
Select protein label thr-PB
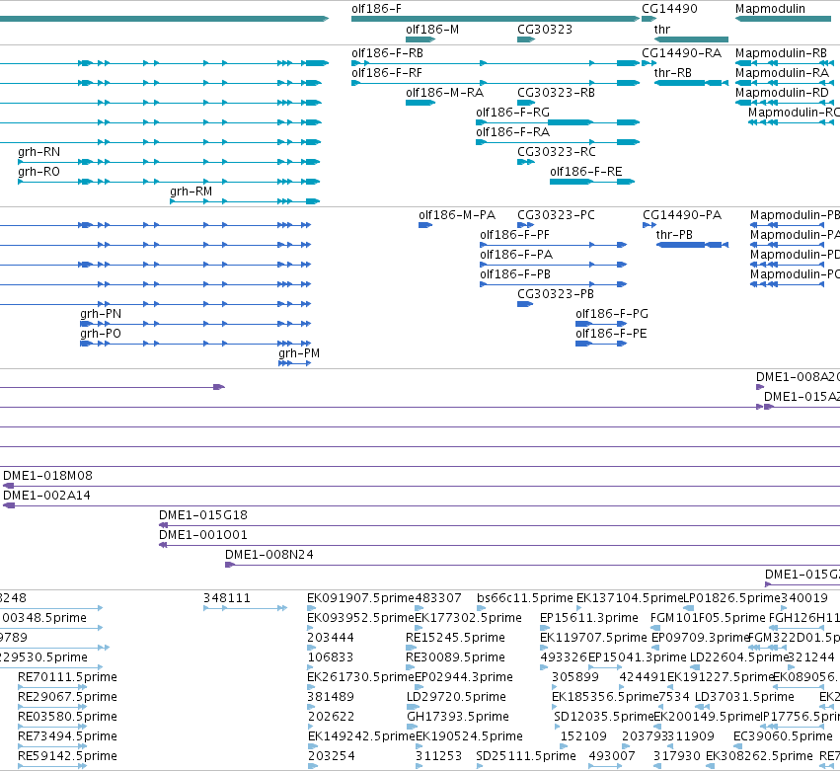[674, 235]
